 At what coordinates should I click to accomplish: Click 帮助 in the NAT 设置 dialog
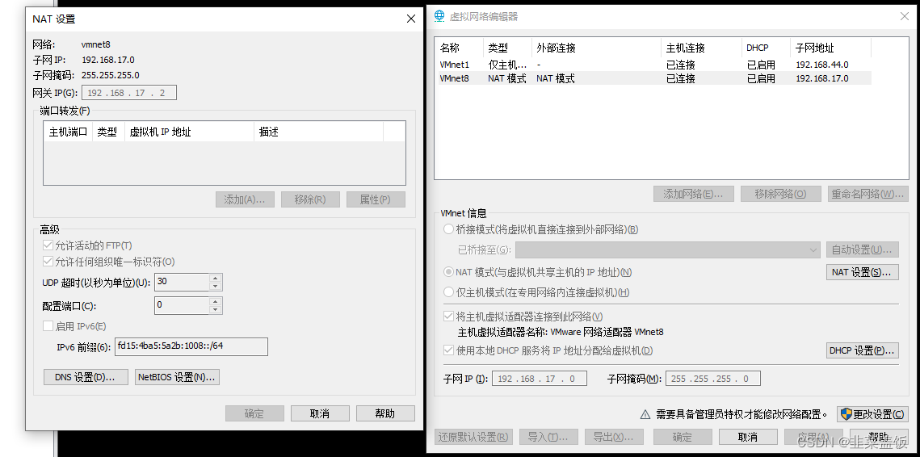click(385, 413)
